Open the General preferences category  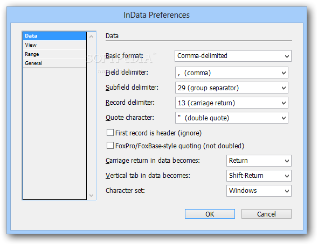coord(54,63)
